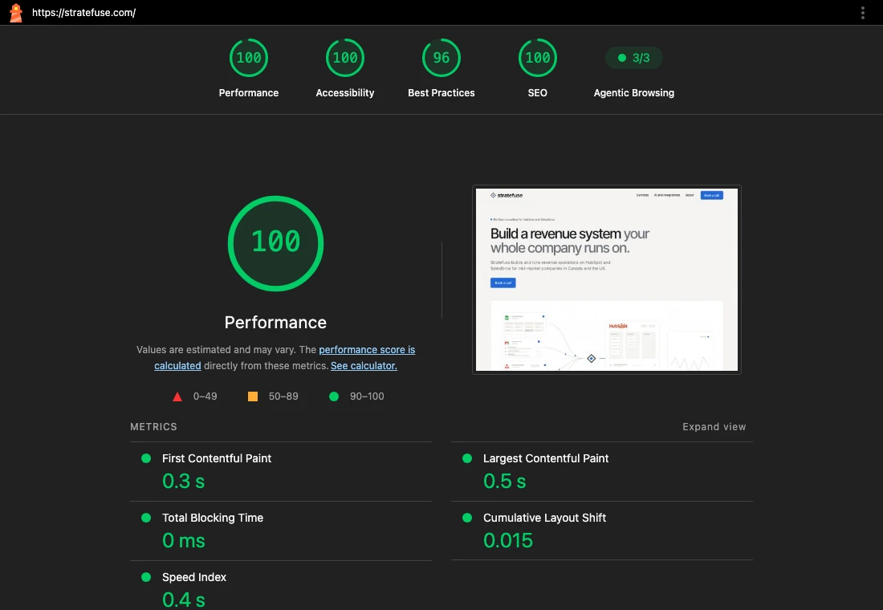The width and height of the screenshot is (883, 610).
Task: Click the 0 ms blocking time value
Action: (184, 541)
